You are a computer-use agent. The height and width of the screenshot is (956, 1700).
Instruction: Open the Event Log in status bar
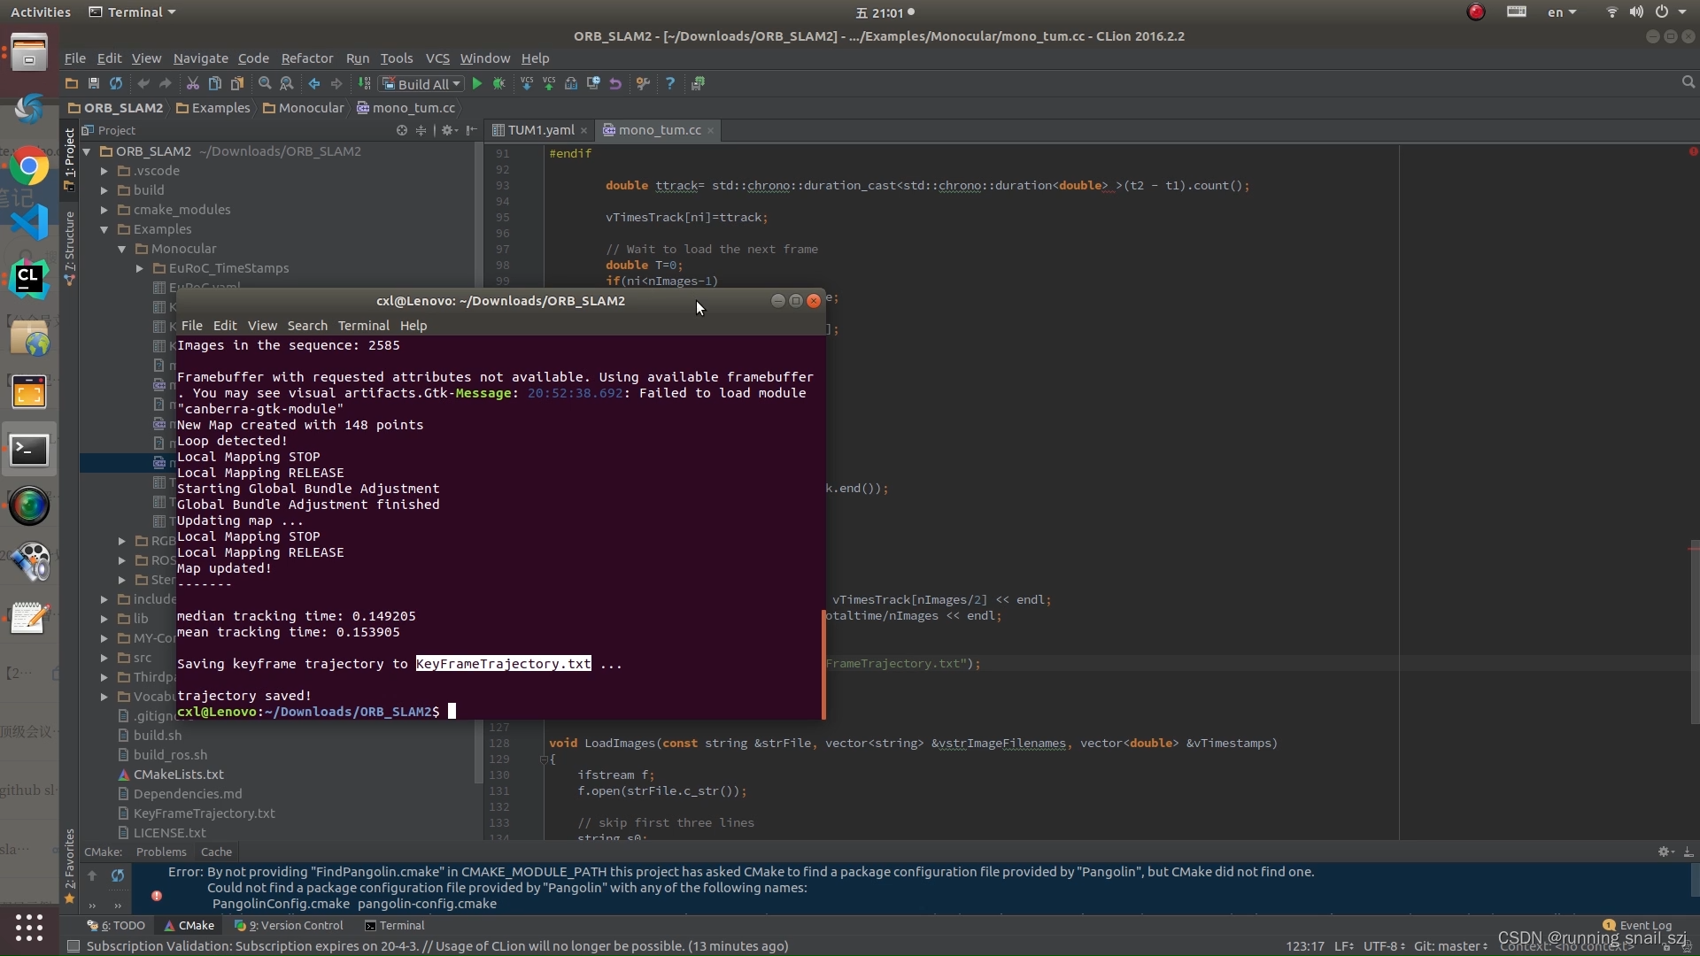[x=1644, y=925]
